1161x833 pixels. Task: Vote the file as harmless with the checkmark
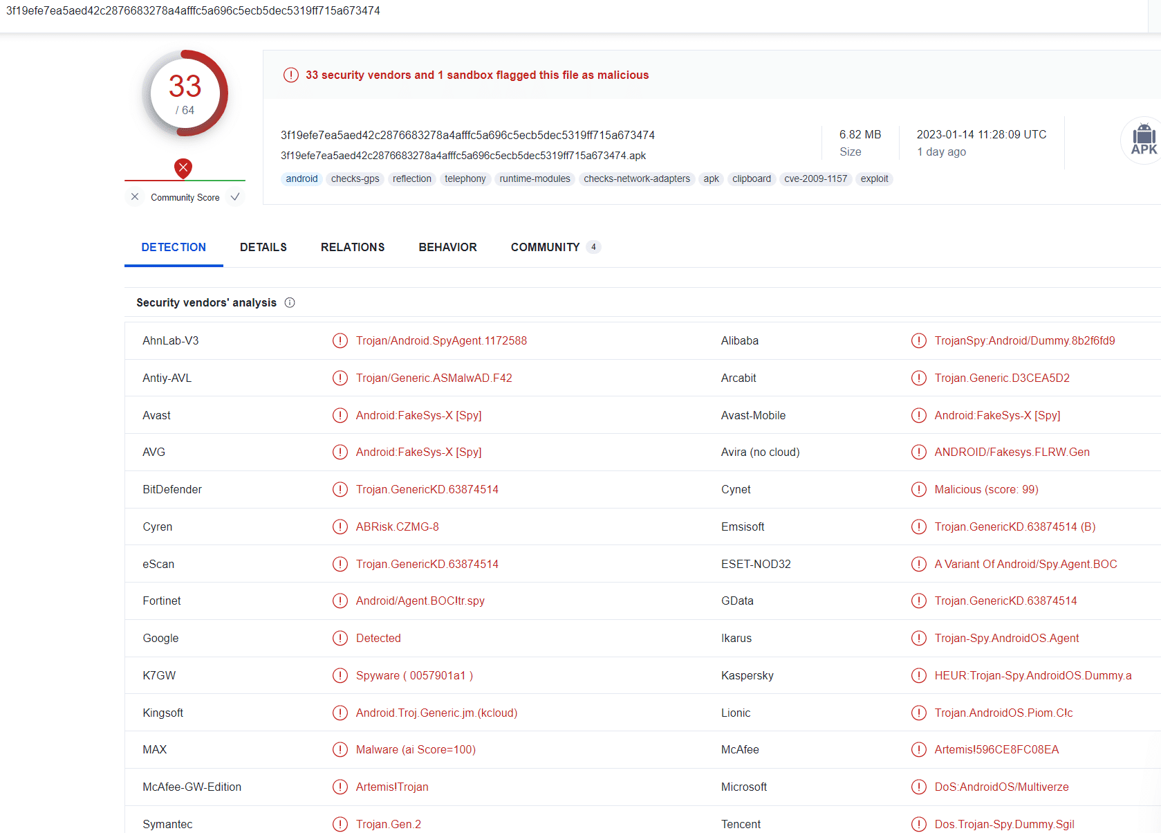235,197
